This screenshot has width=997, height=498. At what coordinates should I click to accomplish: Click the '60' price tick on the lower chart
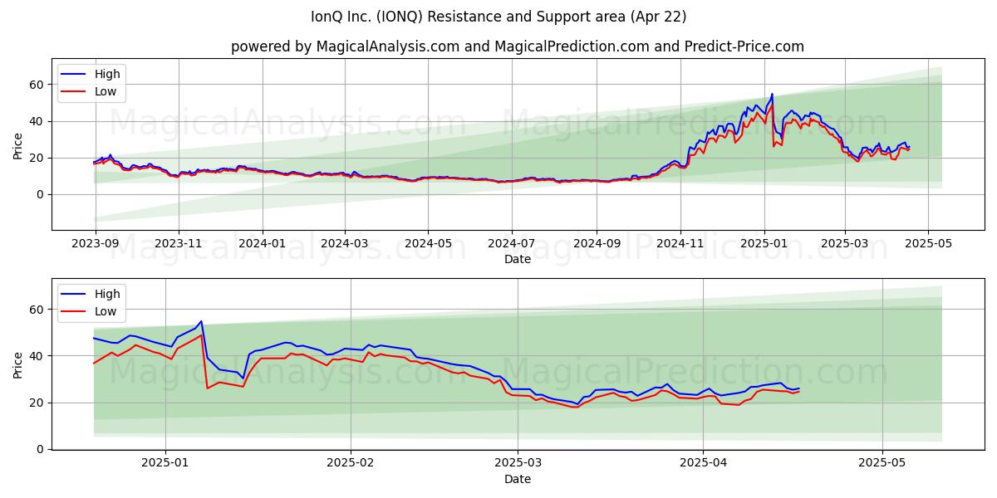[x=37, y=310]
